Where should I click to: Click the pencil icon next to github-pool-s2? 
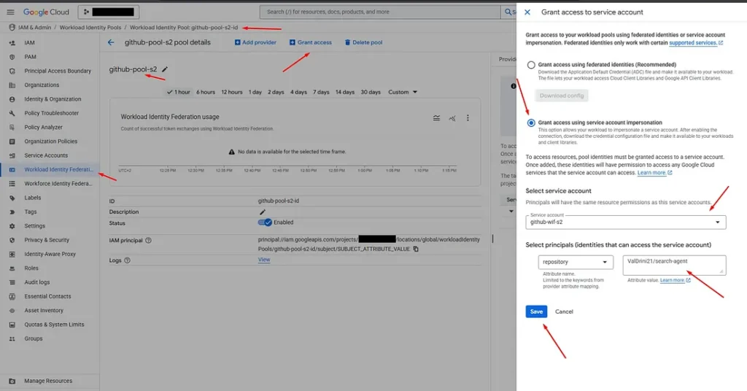coord(165,69)
